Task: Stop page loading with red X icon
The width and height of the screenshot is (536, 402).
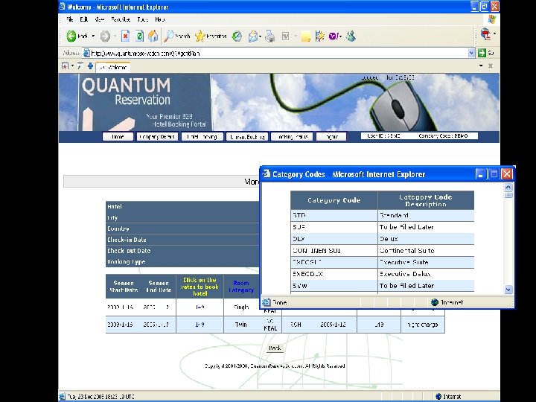Action: coord(126,36)
